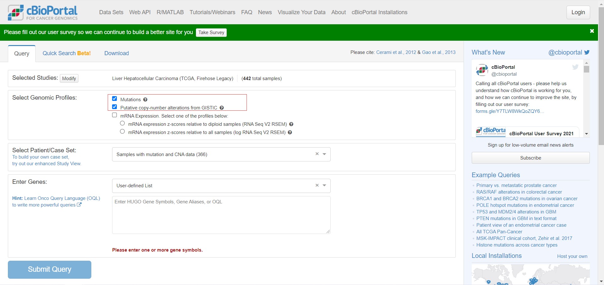This screenshot has height=285, width=604.
Task: Click the cBioPortal tweet avatar
Action: [x=482, y=70]
